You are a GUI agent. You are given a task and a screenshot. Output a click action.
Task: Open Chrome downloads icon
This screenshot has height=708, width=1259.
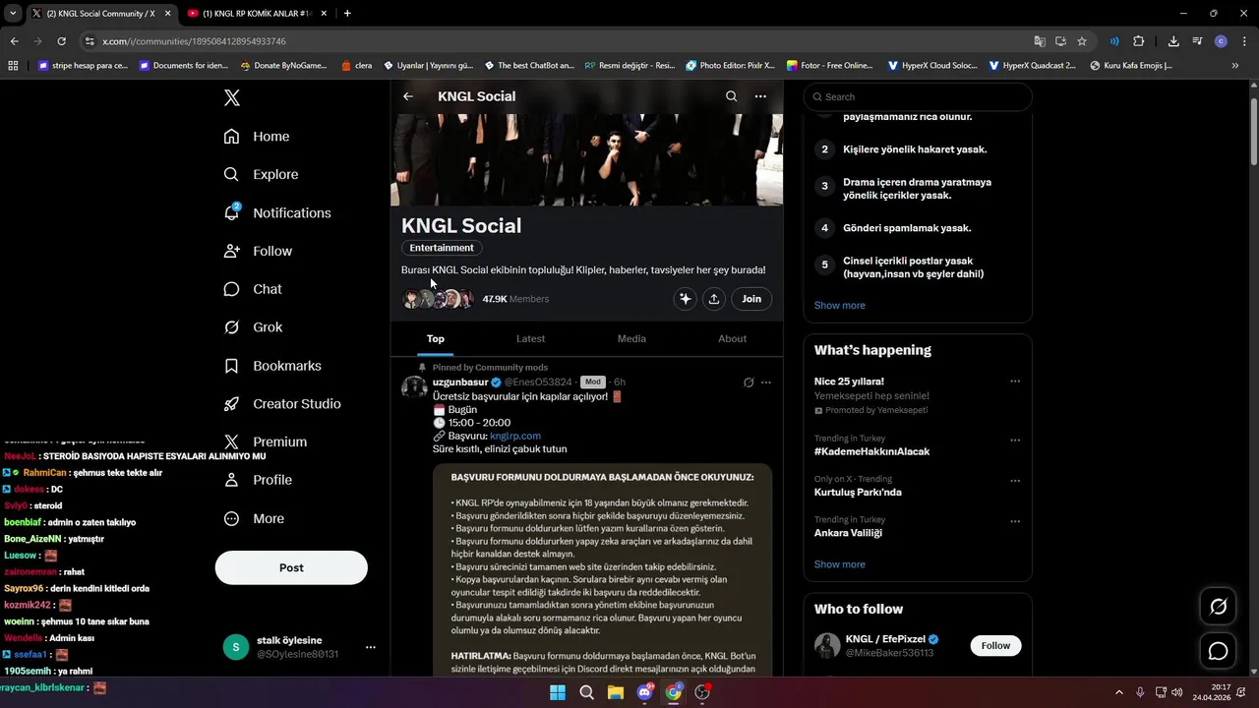click(x=1173, y=41)
